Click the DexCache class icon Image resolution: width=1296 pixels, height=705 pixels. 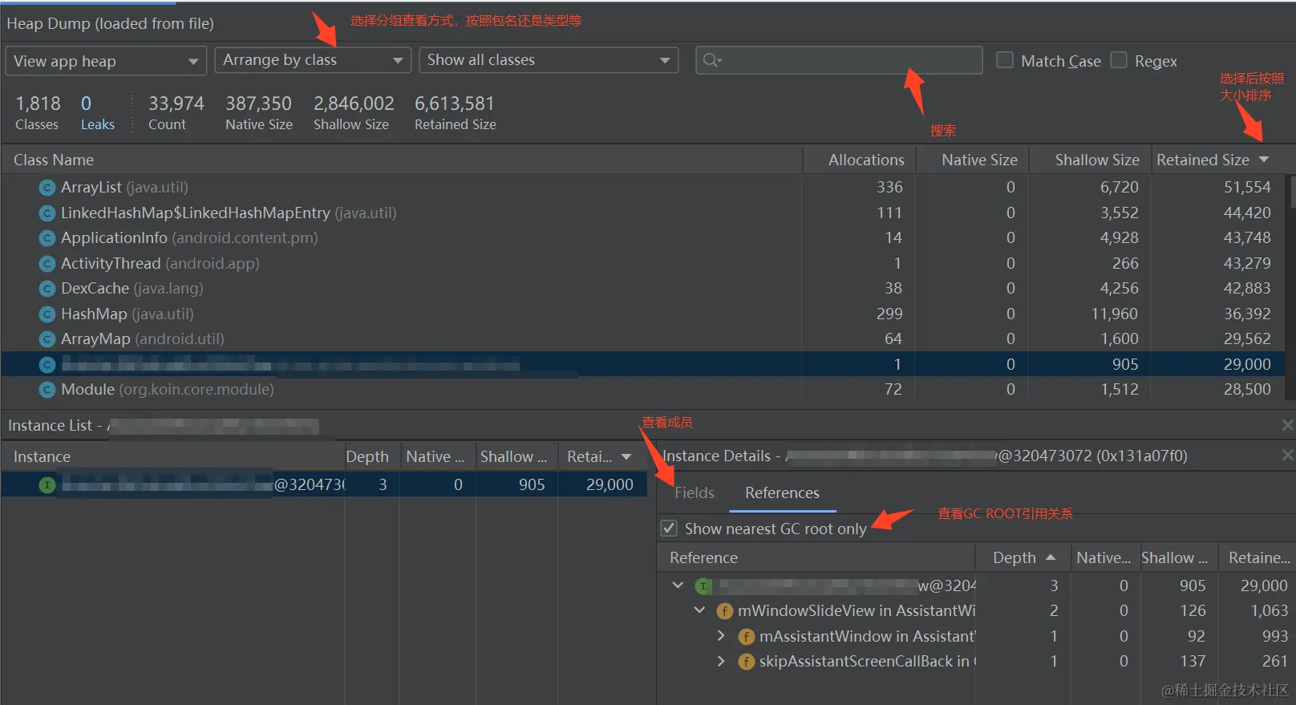pyautogui.click(x=47, y=289)
